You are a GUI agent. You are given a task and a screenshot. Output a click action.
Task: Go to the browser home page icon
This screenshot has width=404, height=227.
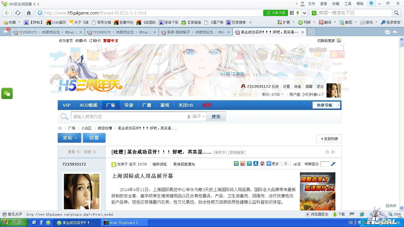coord(29,13)
